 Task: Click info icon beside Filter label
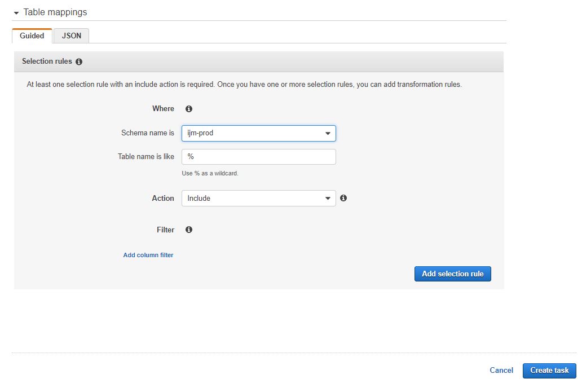click(x=188, y=230)
